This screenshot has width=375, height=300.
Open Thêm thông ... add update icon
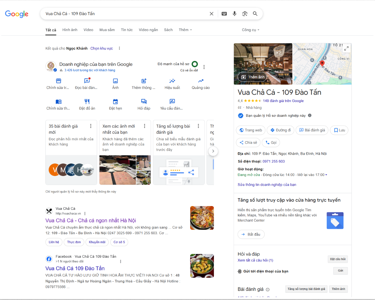pos(143,81)
